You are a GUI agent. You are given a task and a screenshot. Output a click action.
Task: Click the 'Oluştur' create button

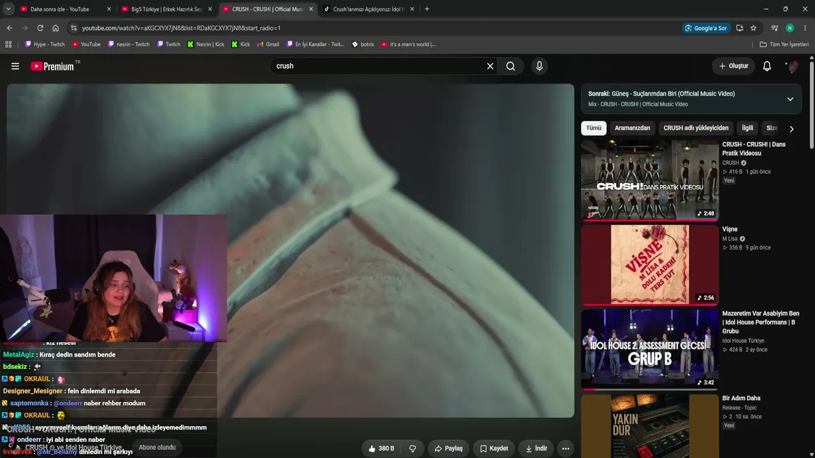pos(733,66)
